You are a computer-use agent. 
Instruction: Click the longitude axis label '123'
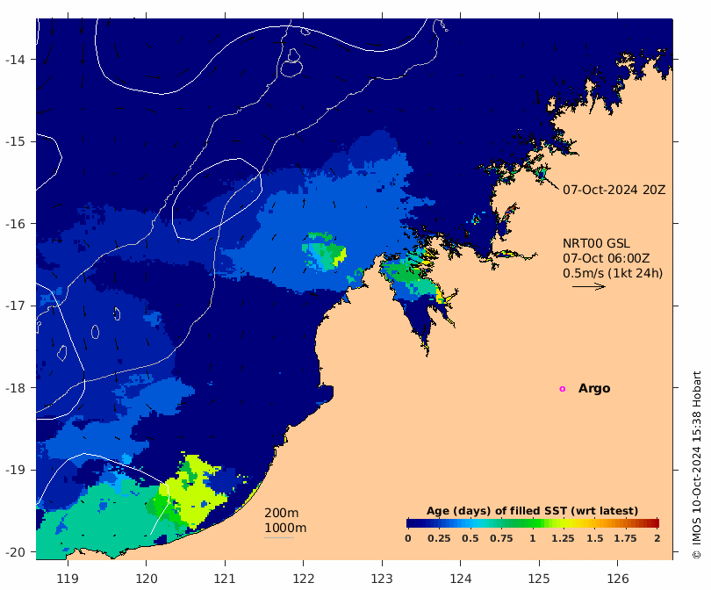pos(382,579)
